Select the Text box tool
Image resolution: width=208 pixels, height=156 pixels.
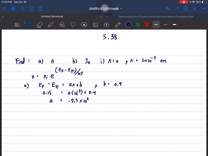pyautogui.click(x=107, y=25)
